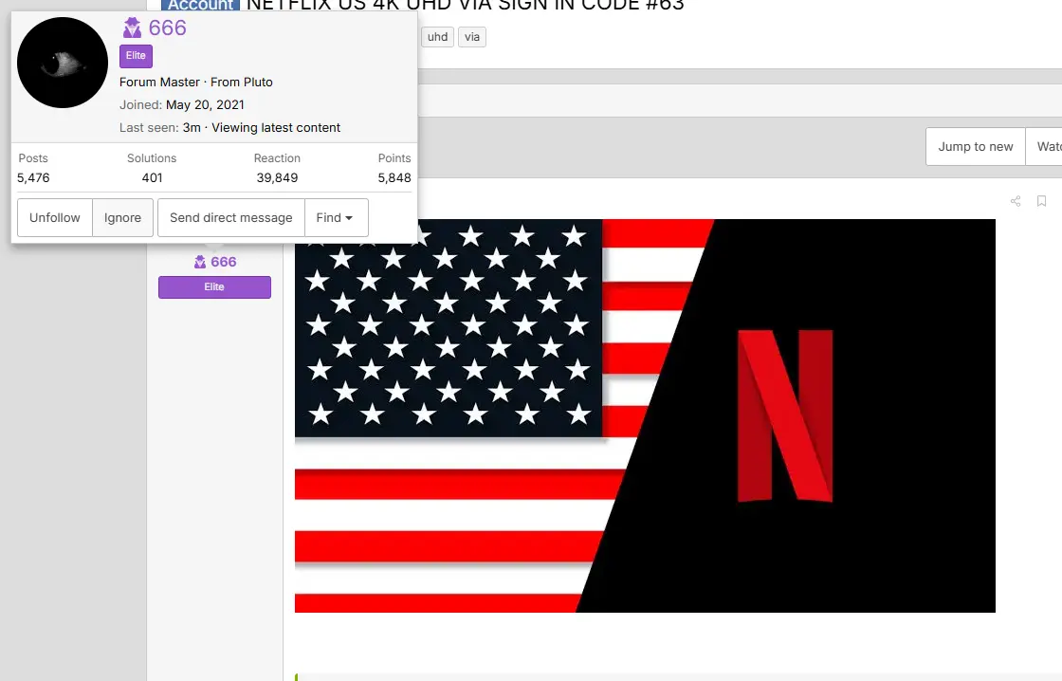Click the Points value 5,848
Image resolution: width=1062 pixels, height=681 pixels.
(x=394, y=177)
